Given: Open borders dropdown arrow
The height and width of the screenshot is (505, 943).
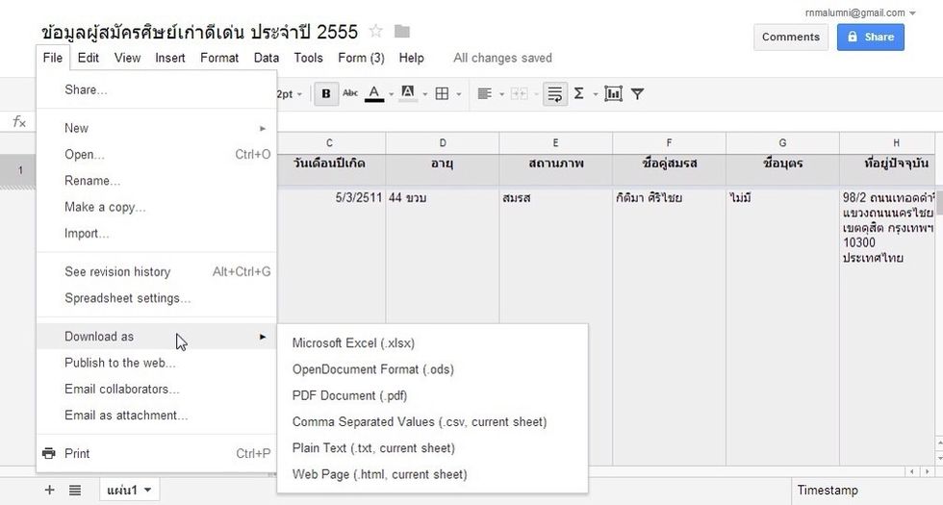Looking at the screenshot, I should (459, 94).
